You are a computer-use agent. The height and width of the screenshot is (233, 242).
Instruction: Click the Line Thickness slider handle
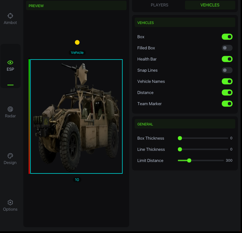pyautogui.click(x=180, y=149)
